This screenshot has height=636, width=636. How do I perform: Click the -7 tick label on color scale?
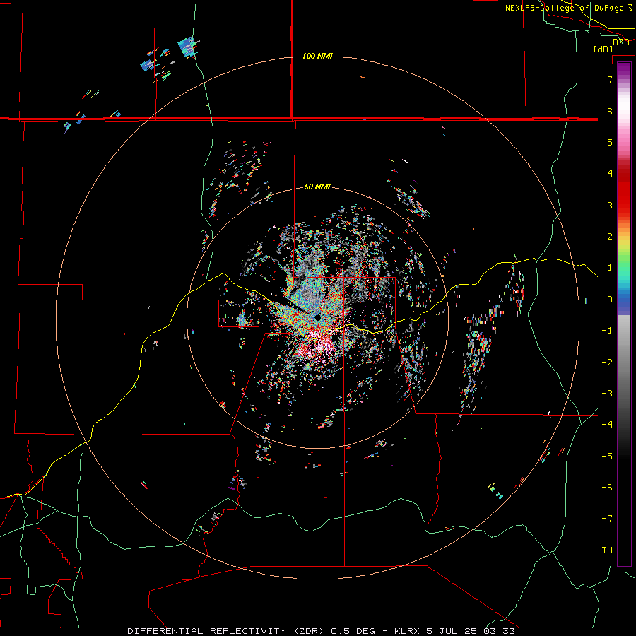(608, 519)
